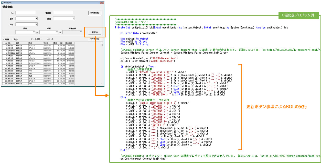Image resolution: width=321 pixels, height=163 pixels.
Task: Close the WAO化デモ window
Action: [x=102, y=2]
